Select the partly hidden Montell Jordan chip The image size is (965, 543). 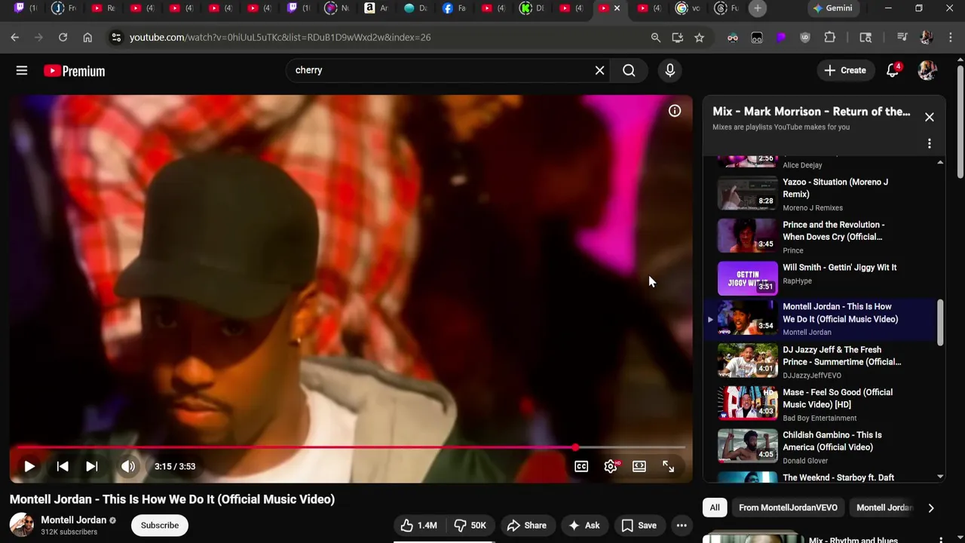click(x=884, y=508)
